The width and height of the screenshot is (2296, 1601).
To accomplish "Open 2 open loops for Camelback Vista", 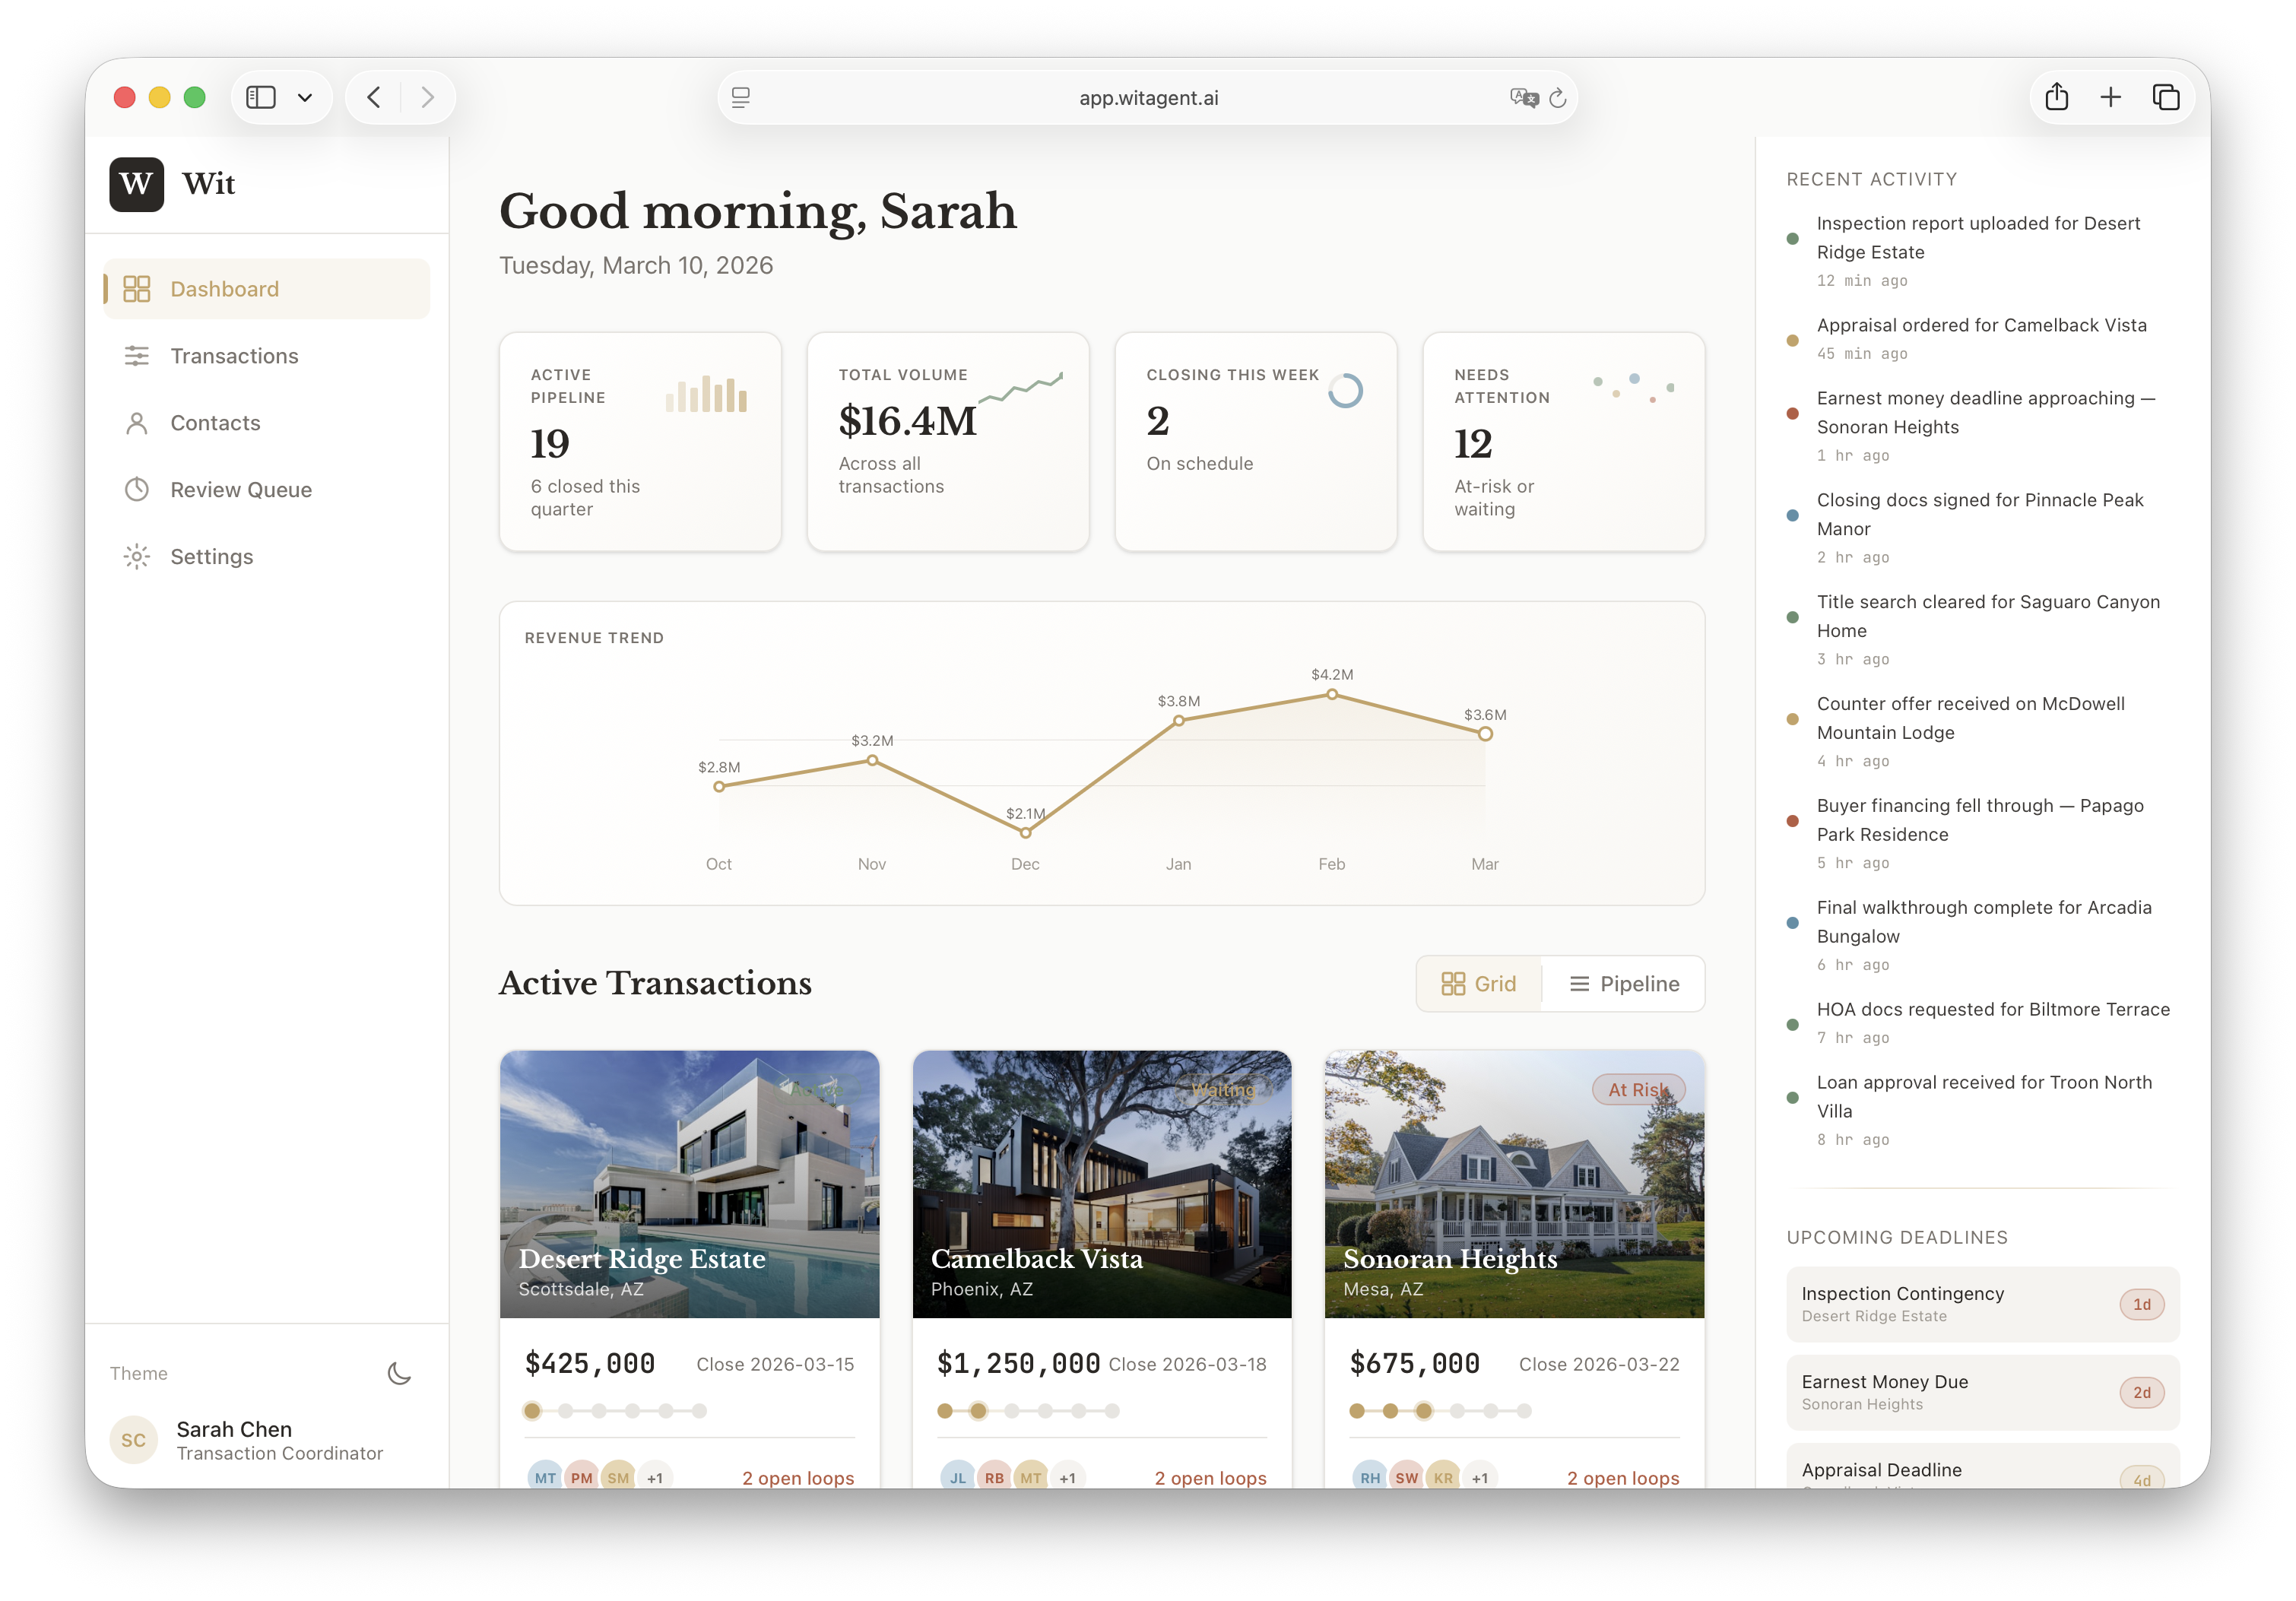I will (x=1210, y=1477).
